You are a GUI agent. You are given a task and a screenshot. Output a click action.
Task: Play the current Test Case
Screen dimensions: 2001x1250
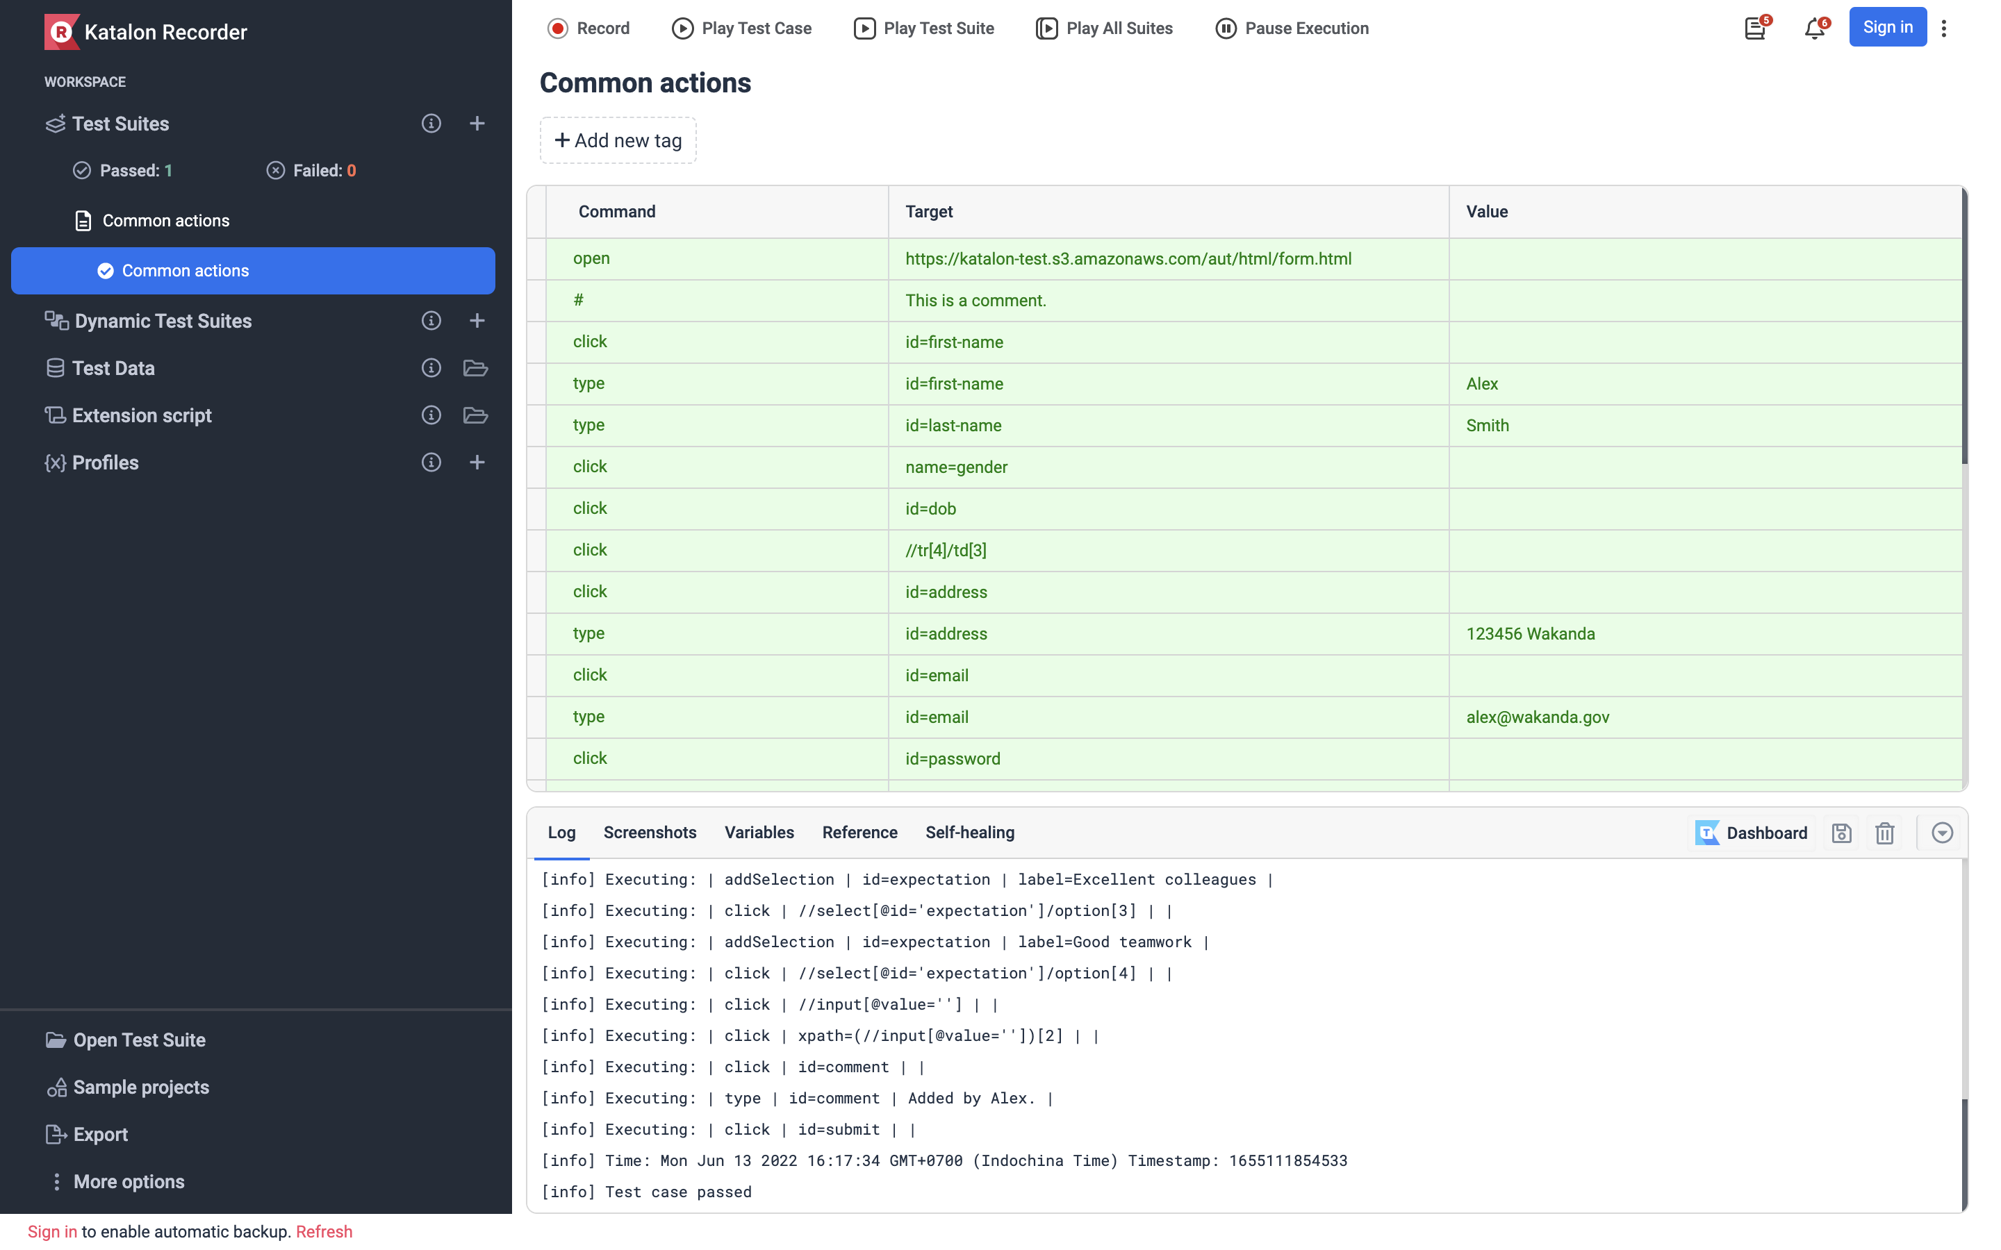click(x=742, y=27)
